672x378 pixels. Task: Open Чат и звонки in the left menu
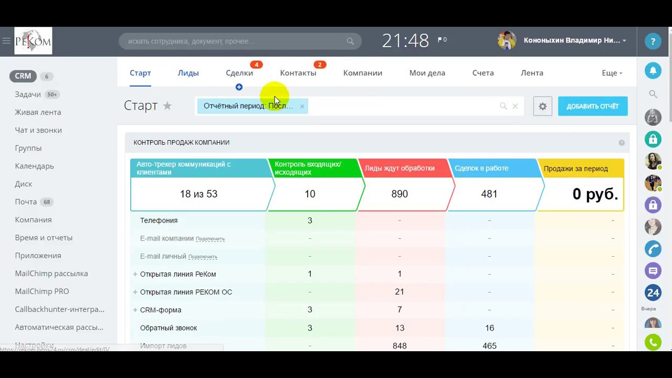(38, 130)
